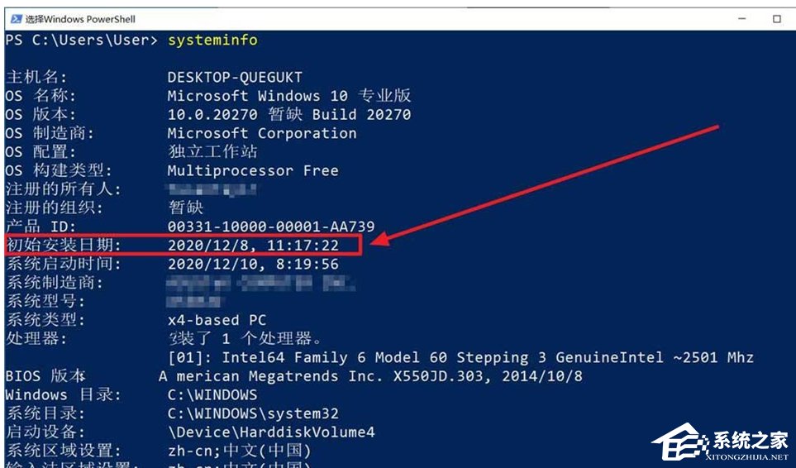Click the PowerShell icon in the title bar

(x=14, y=18)
